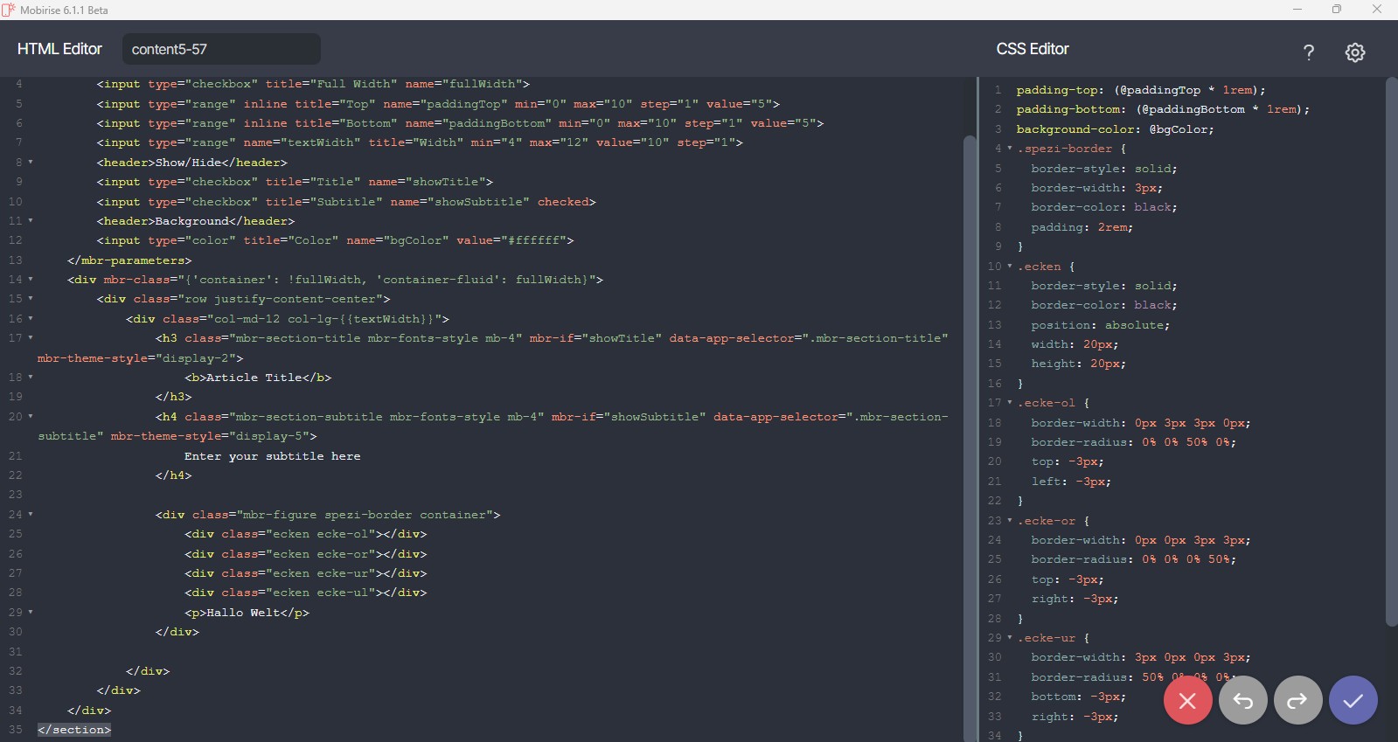Click the content5-57 block name field
This screenshot has width=1398, height=742.
pyautogui.click(x=221, y=49)
